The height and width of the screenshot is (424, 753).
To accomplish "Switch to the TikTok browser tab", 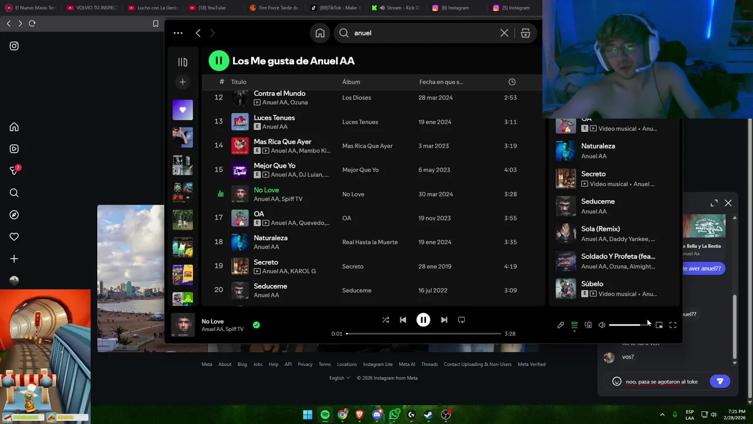I will pyautogui.click(x=335, y=8).
